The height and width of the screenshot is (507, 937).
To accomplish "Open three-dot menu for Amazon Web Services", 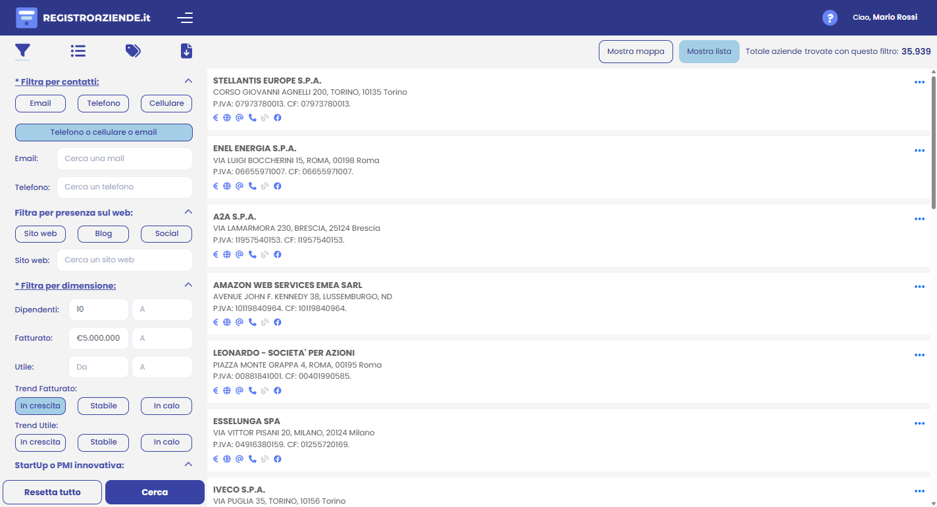I will (919, 287).
